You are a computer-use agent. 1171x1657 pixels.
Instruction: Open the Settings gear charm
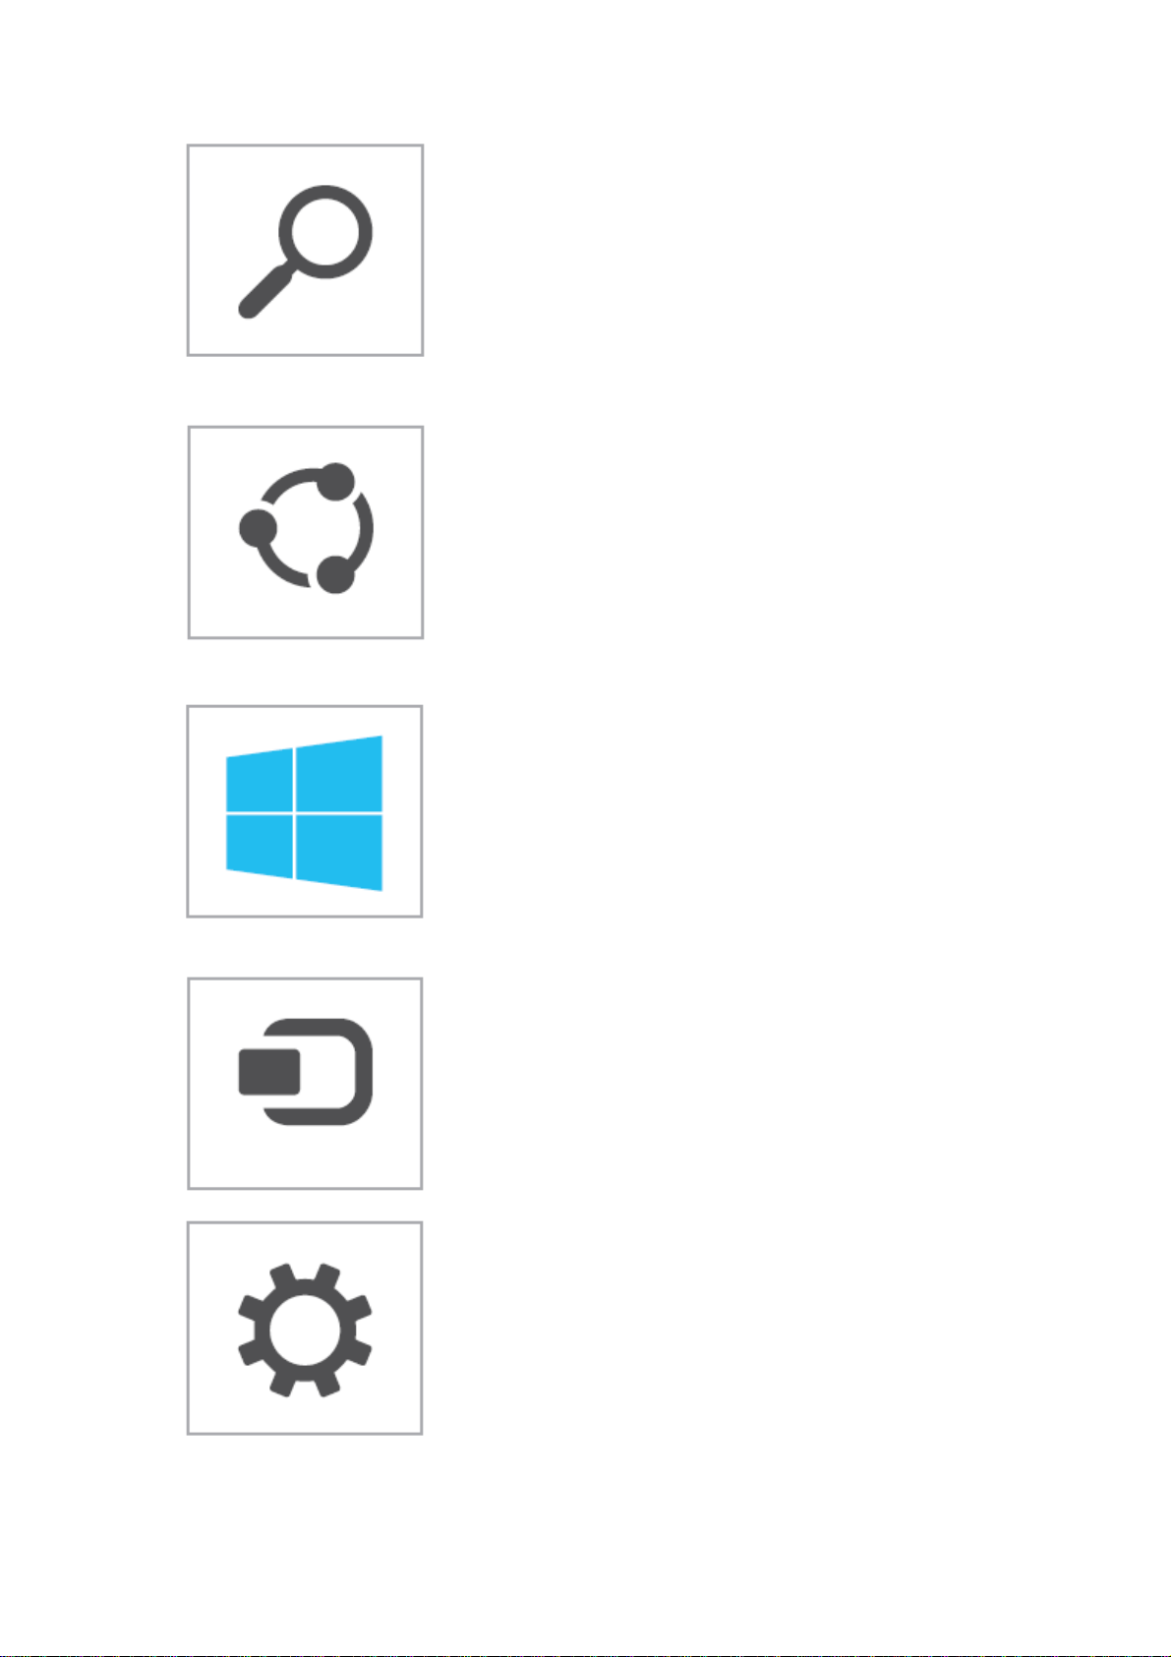305,1329
